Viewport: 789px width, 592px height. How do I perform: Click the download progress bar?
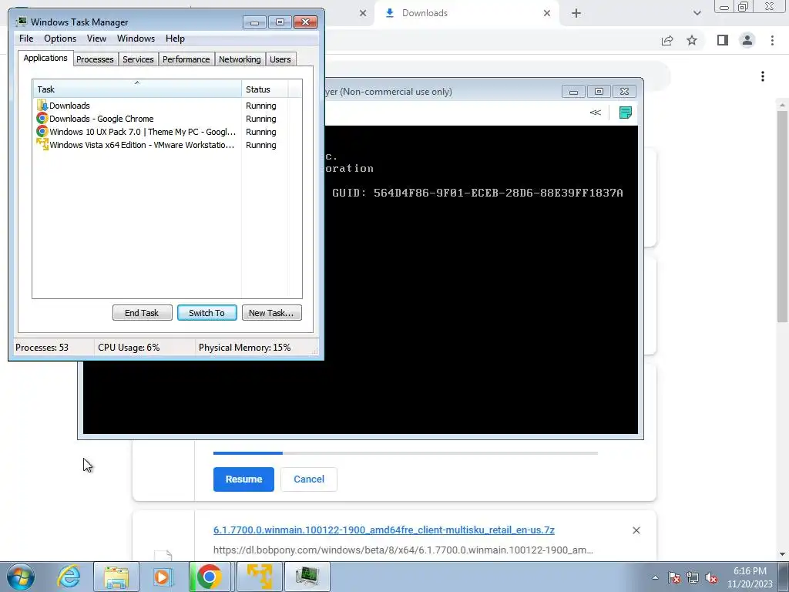point(405,453)
